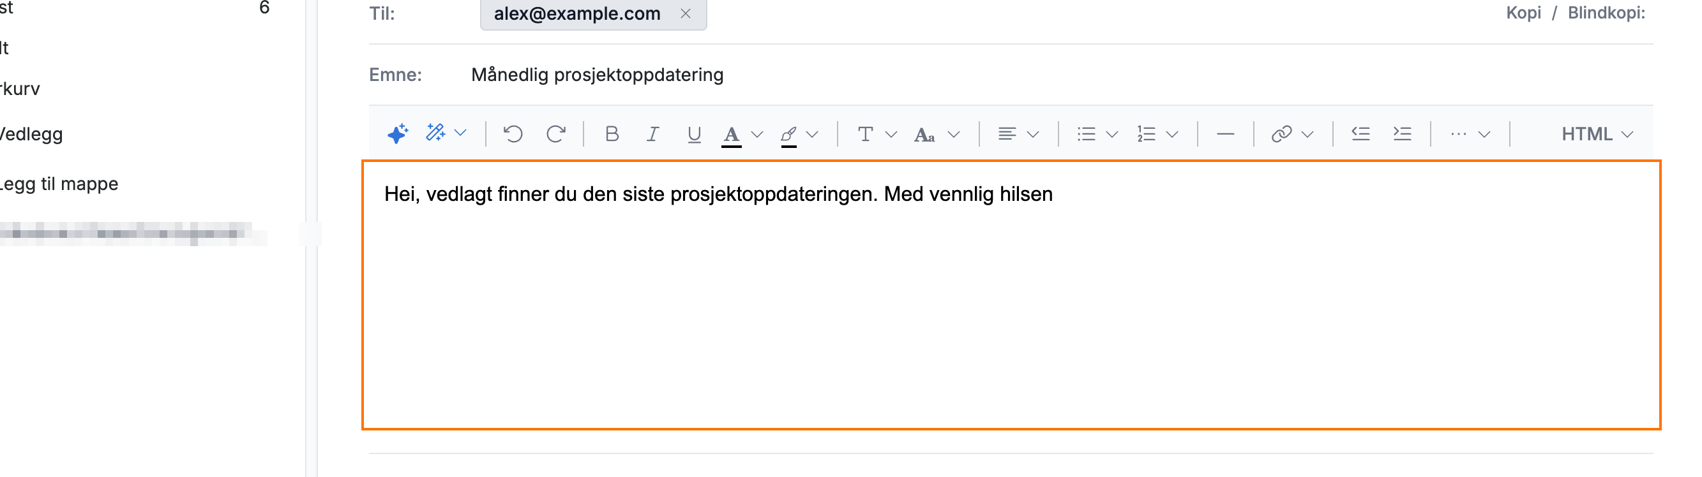Toggle bold formatting
Viewport: 1702px width, 477px height.
612,134
